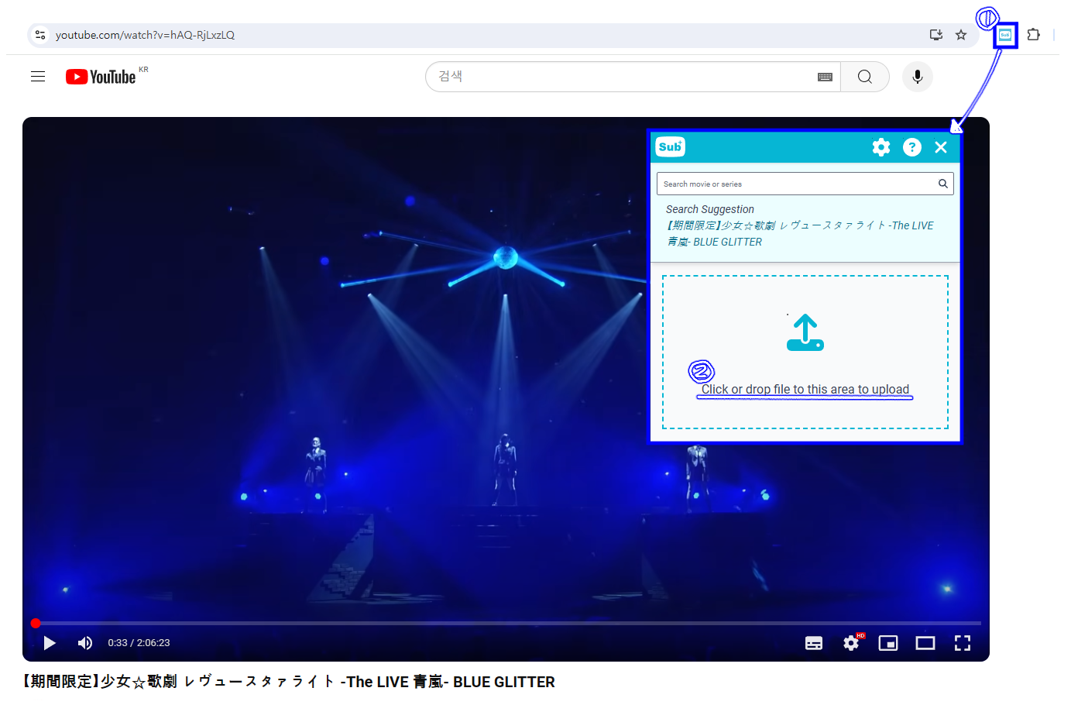
Task: Enter full screen mode
Action: point(963,643)
